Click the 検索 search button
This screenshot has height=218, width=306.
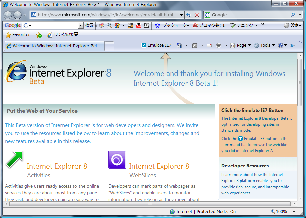(89, 25)
